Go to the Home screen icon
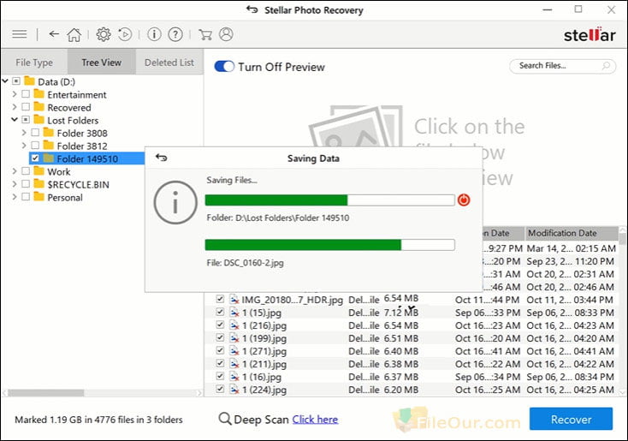This screenshot has height=441, width=628. (x=74, y=34)
